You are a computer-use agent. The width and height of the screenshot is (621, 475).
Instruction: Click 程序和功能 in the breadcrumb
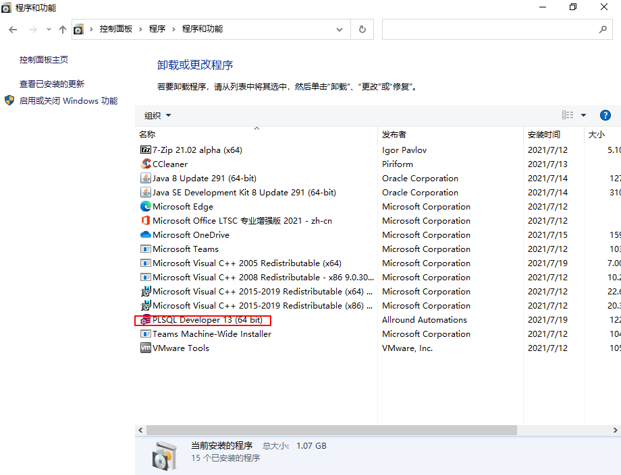[x=202, y=29]
